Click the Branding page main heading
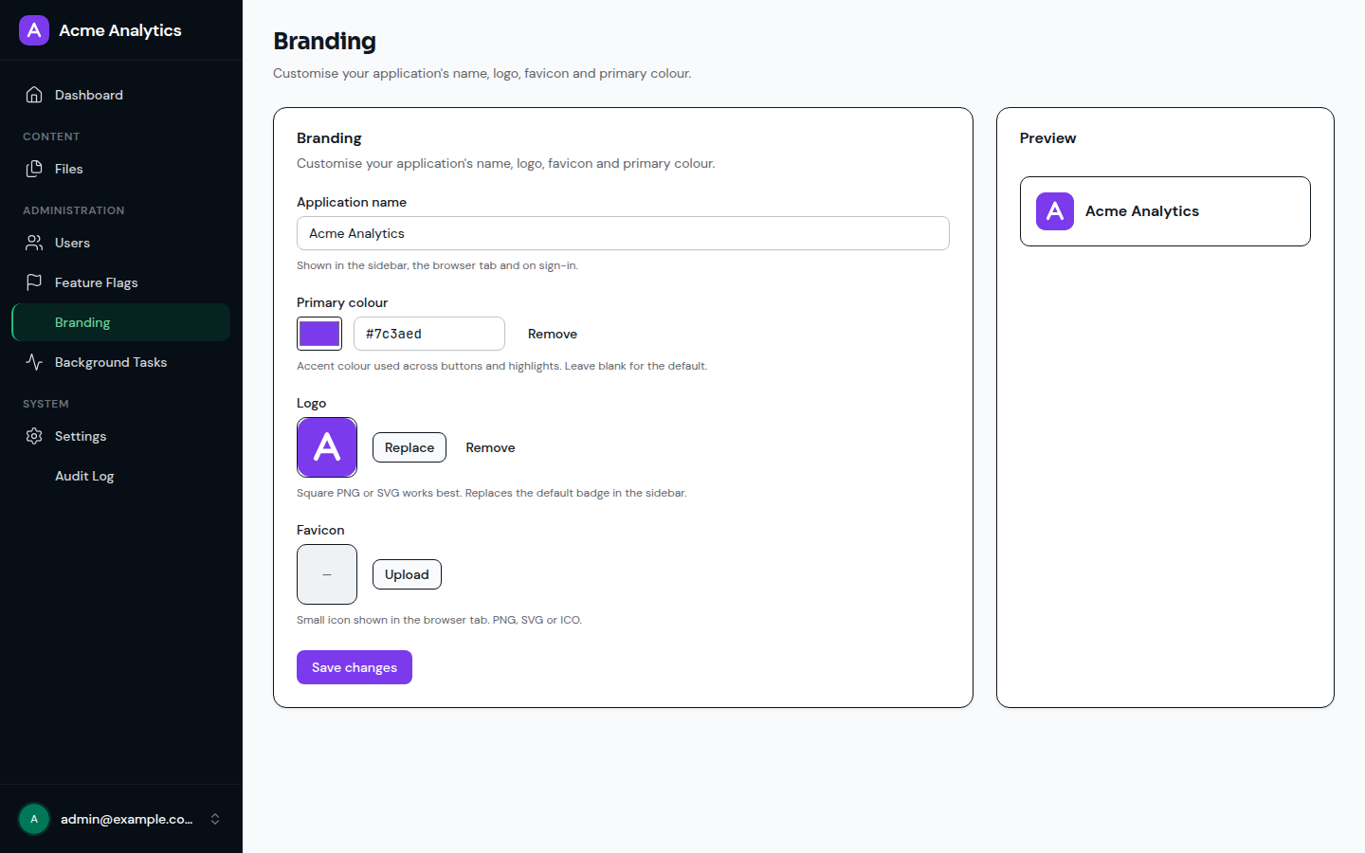 coord(324,42)
